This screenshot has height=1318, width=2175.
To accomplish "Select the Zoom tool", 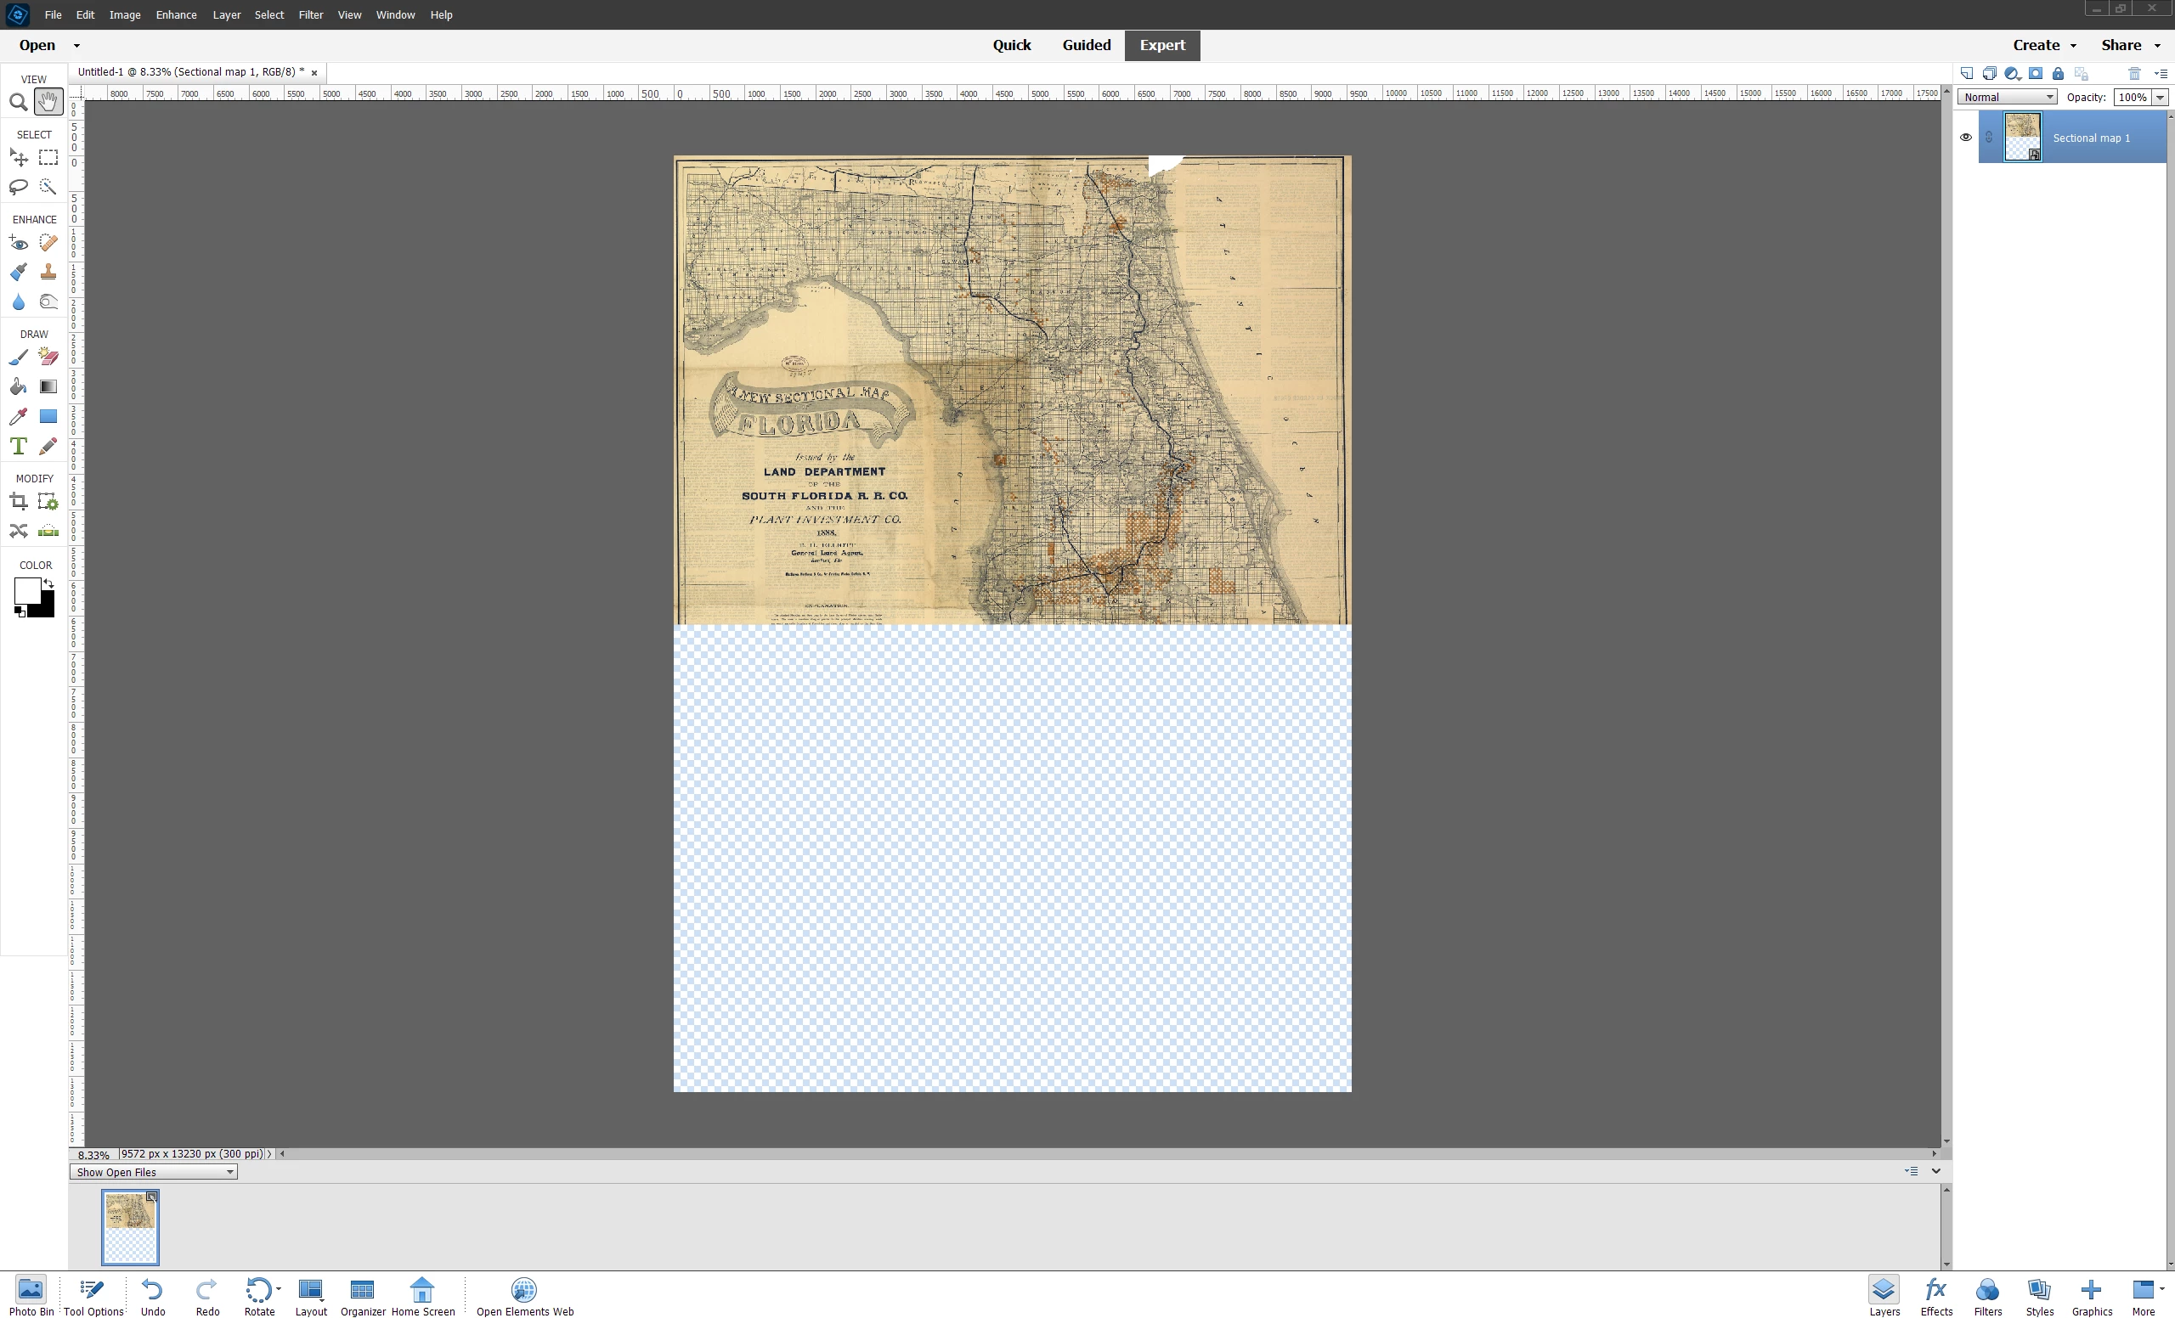I will point(18,103).
